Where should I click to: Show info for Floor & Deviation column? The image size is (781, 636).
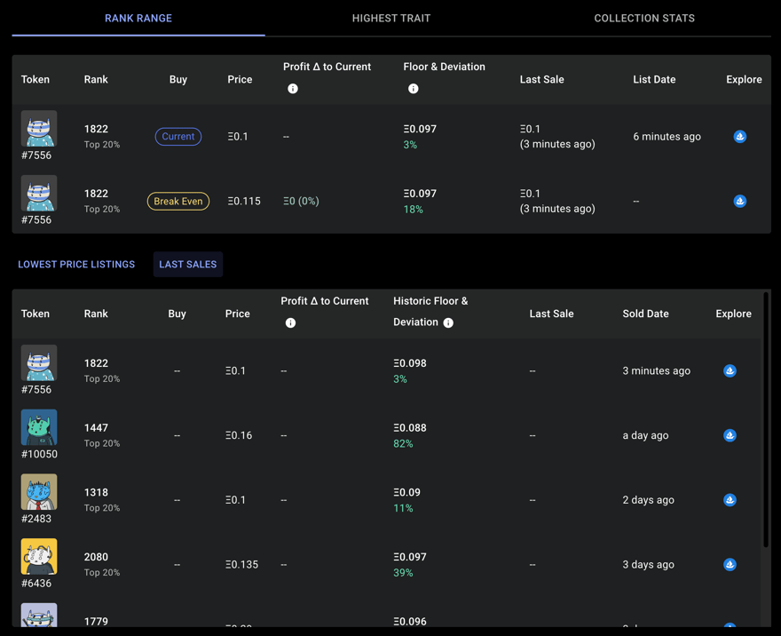(x=413, y=89)
